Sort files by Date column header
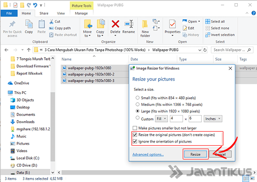This screenshot has width=257, height=182. (x=134, y=59)
